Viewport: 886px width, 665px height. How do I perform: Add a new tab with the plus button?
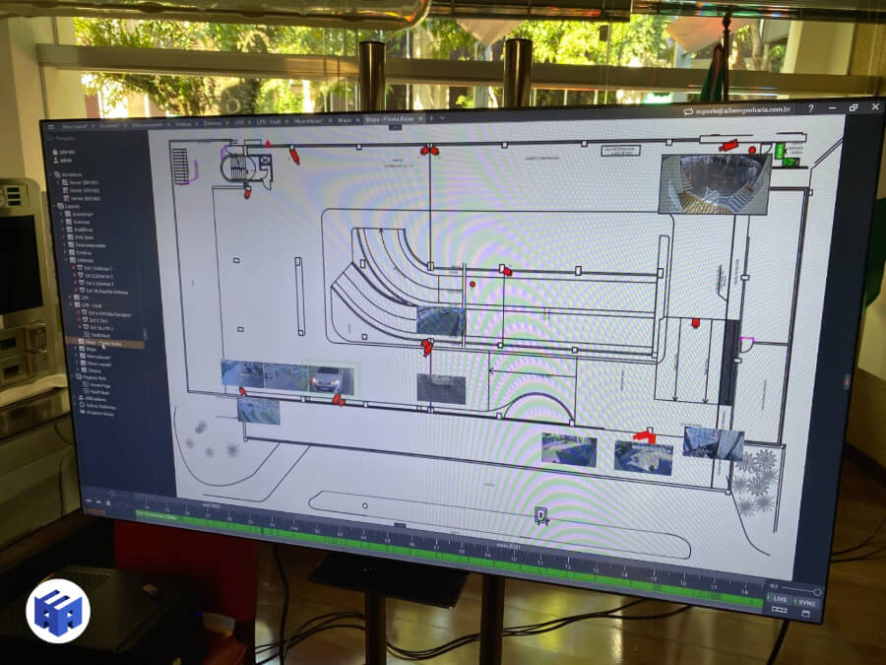point(430,117)
